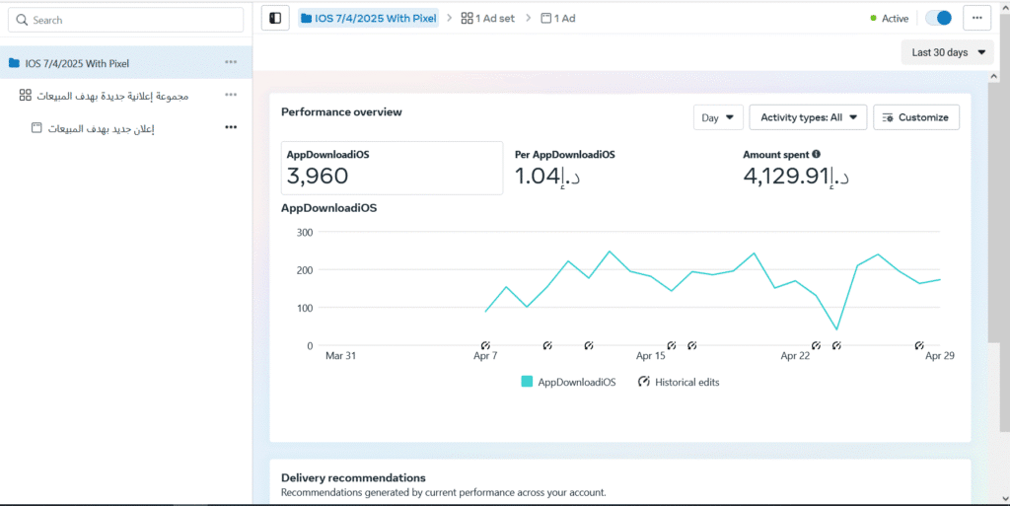
Task: Open the Day granularity dropdown
Action: (x=718, y=117)
